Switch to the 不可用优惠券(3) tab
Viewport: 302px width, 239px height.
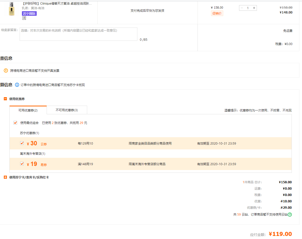67,110
